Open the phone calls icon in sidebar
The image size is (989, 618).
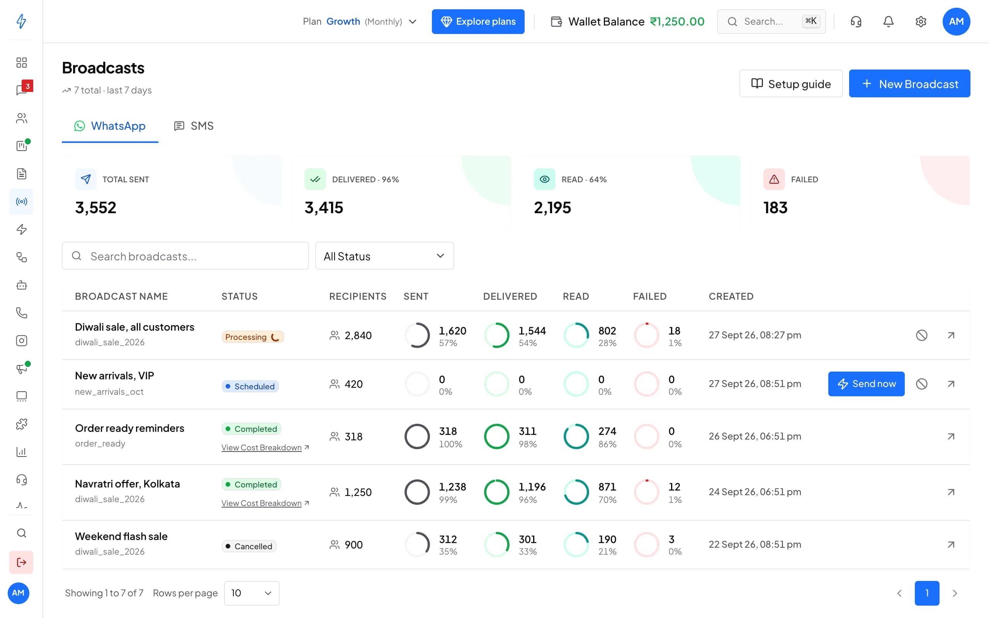click(21, 313)
